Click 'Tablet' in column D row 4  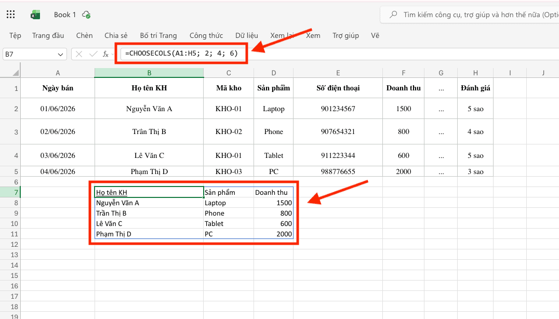click(273, 155)
